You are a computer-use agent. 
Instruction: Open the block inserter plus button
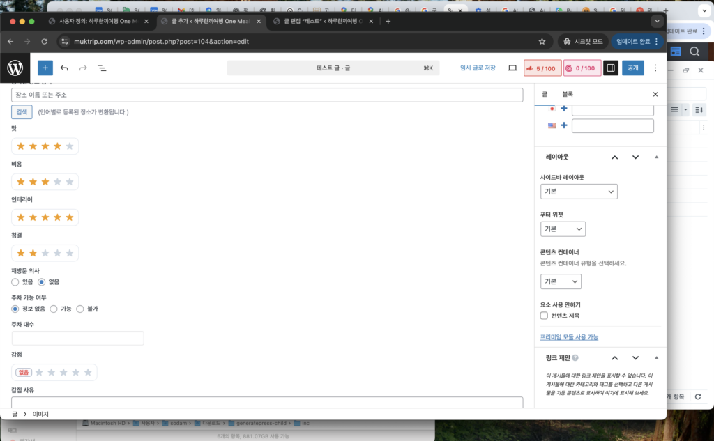pos(45,68)
